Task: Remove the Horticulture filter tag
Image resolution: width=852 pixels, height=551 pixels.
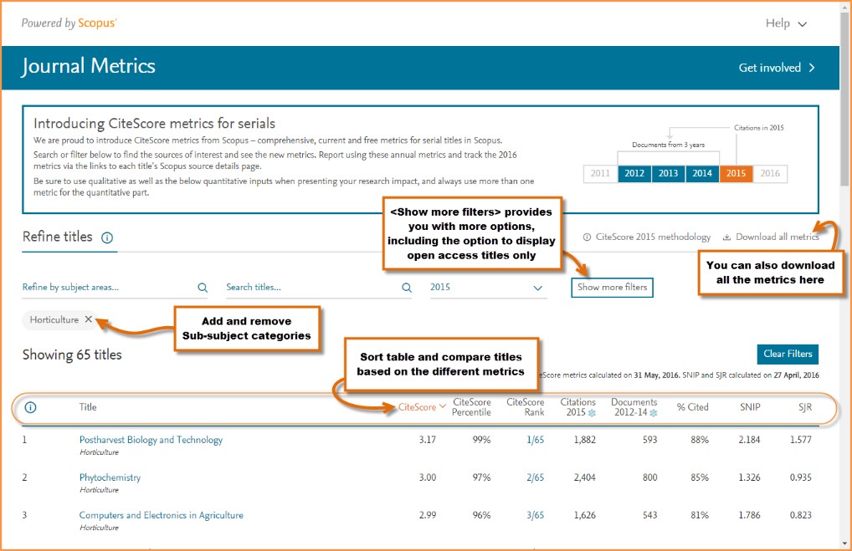Action: click(89, 319)
